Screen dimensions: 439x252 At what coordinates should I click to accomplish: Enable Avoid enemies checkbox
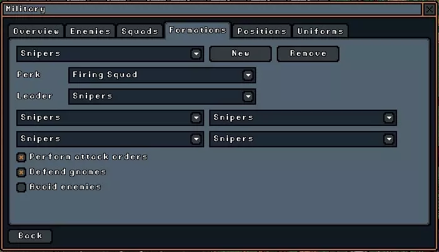tap(21, 187)
